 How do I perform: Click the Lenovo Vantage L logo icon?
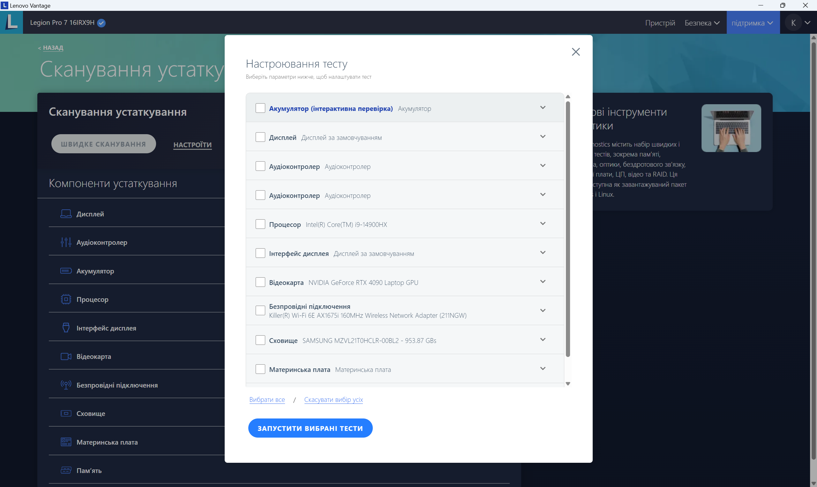pyautogui.click(x=11, y=22)
